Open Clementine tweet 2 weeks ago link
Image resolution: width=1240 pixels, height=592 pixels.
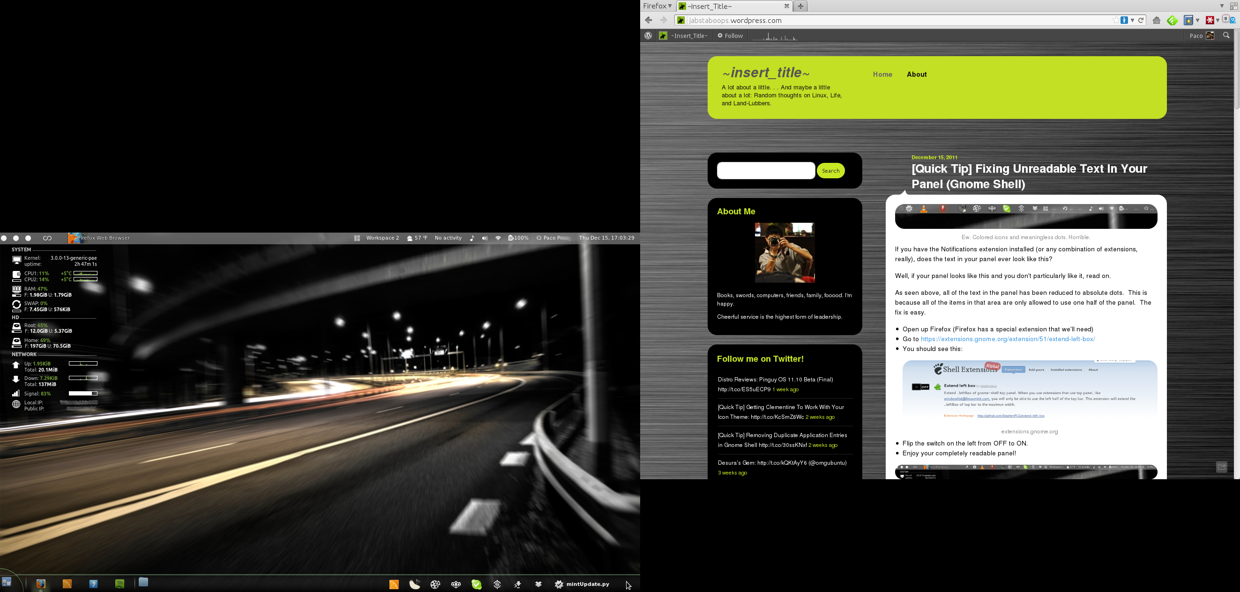820,417
